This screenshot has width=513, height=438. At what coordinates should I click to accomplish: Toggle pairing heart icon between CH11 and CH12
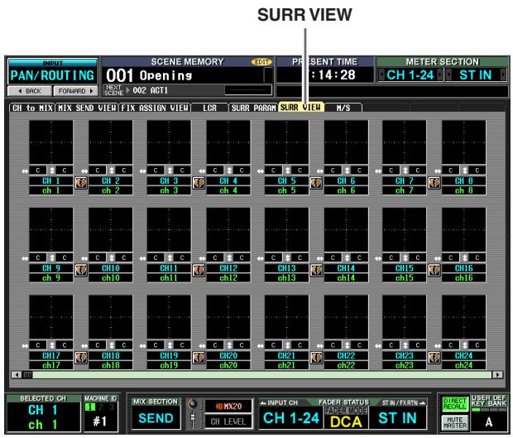pyautogui.click(x=199, y=271)
